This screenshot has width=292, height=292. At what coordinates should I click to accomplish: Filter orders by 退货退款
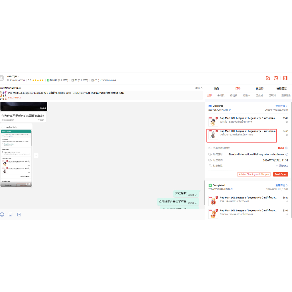click(x=286, y=96)
